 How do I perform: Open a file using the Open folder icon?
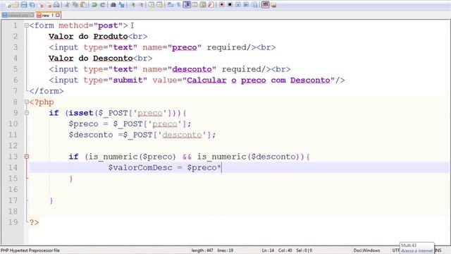(16, 5)
